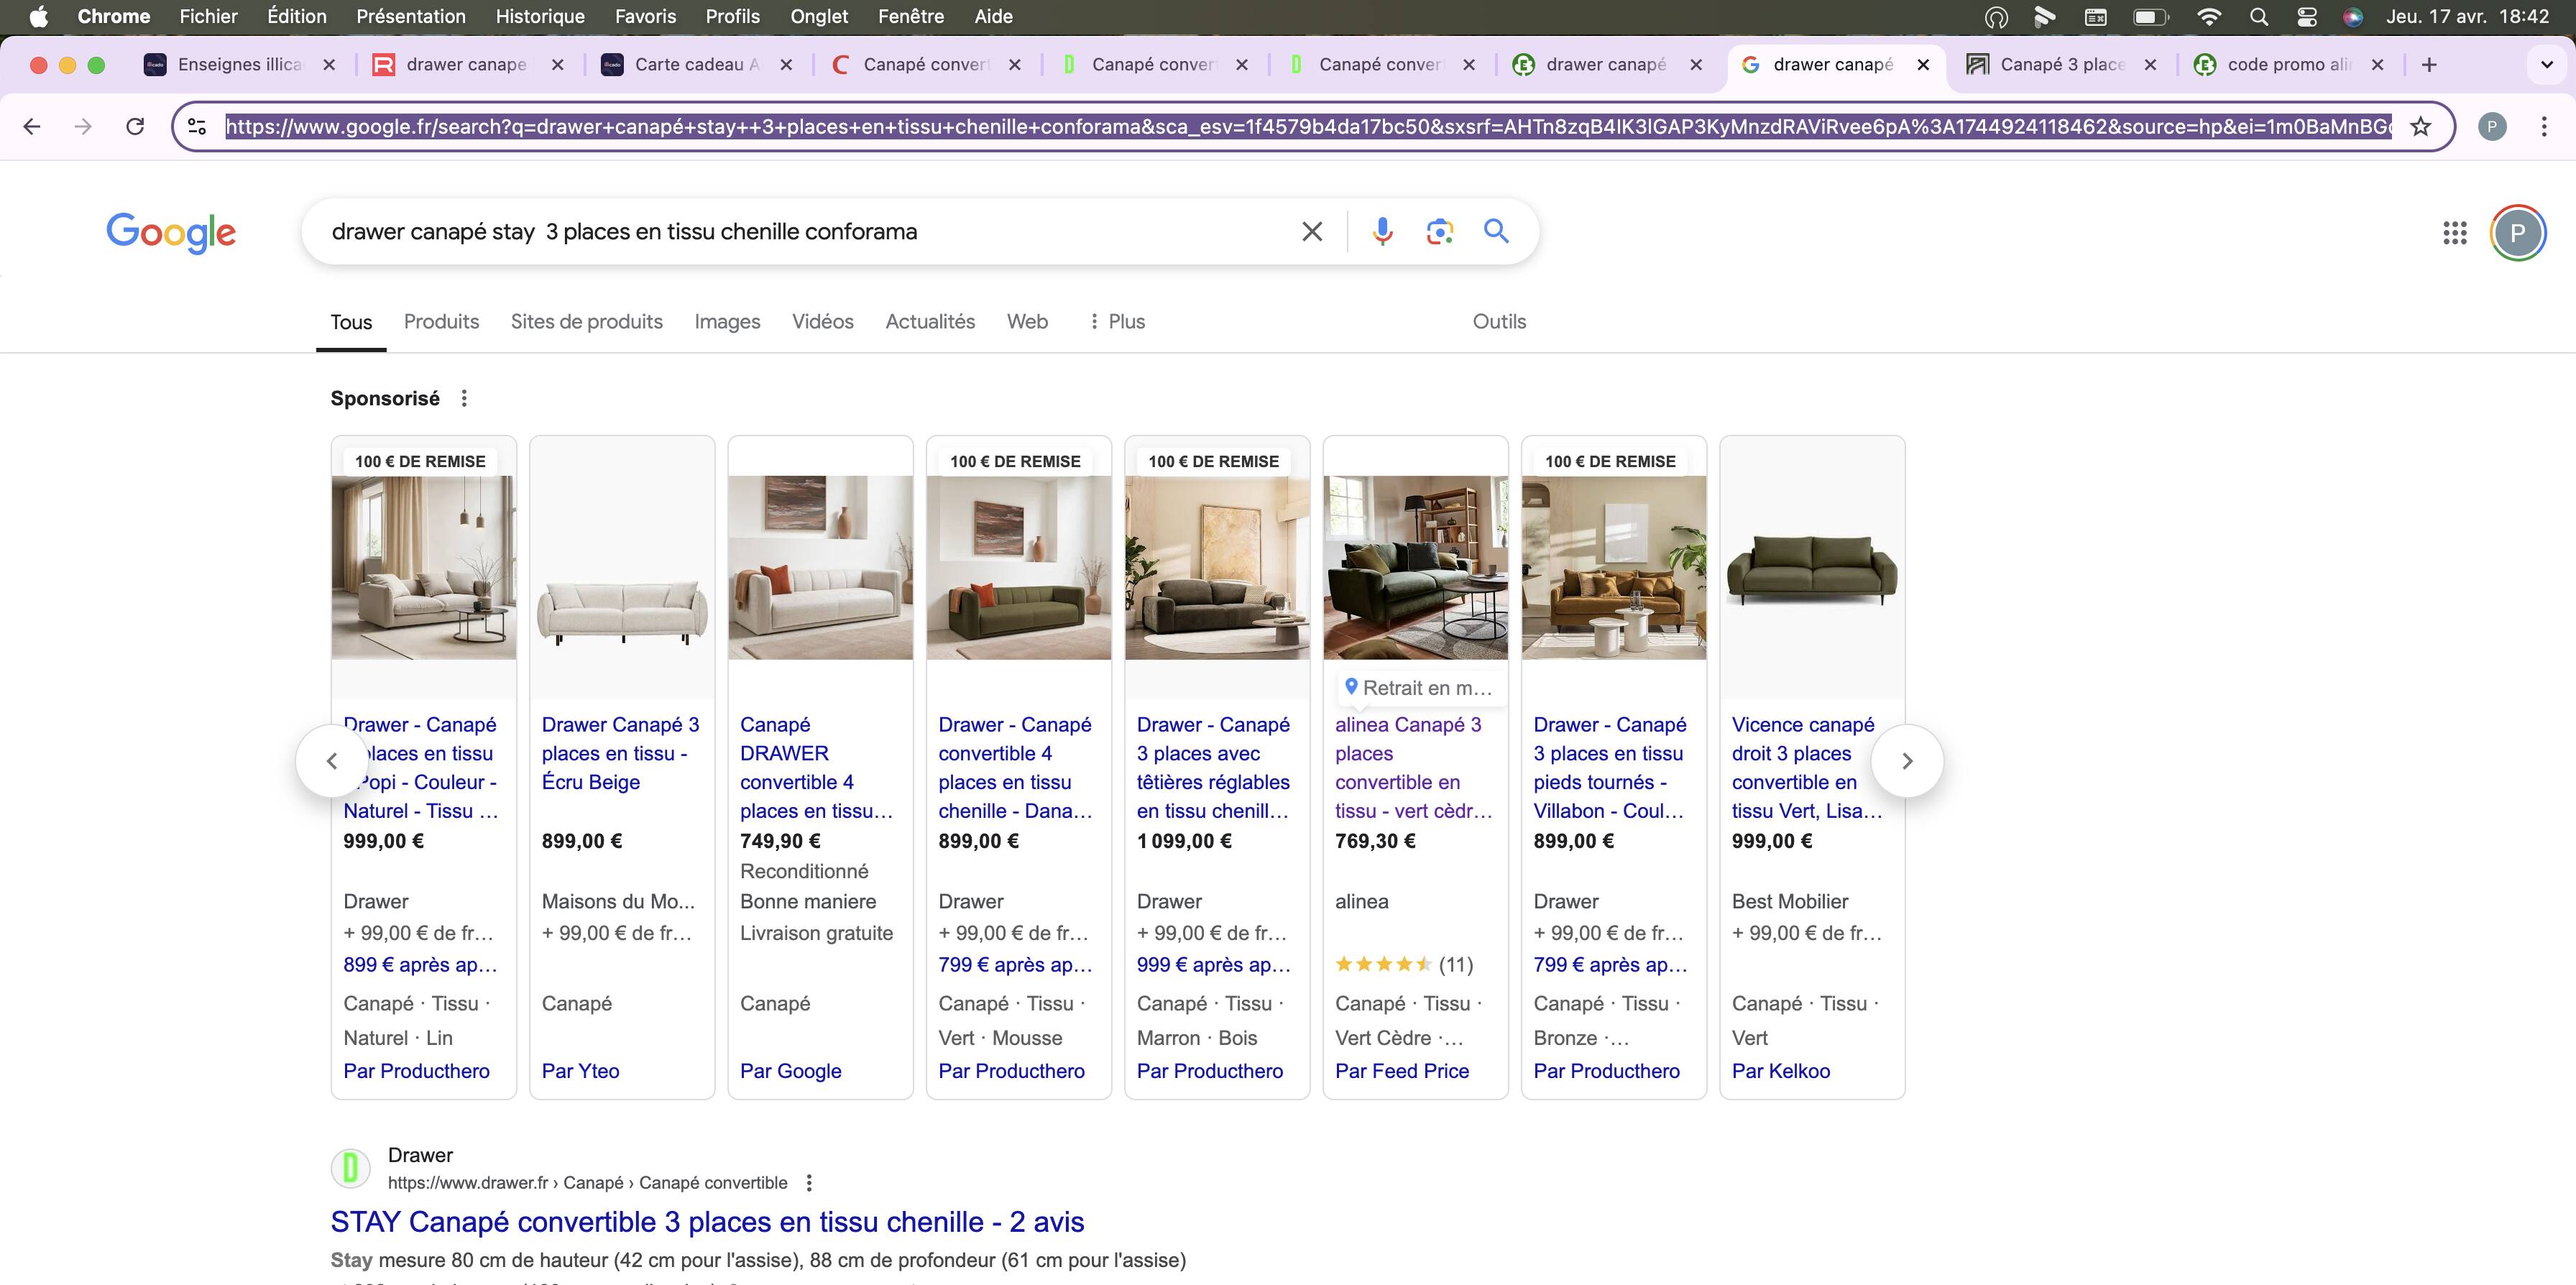Open the Google apps grid

[2454, 232]
